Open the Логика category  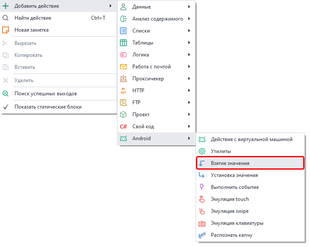pos(140,55)
